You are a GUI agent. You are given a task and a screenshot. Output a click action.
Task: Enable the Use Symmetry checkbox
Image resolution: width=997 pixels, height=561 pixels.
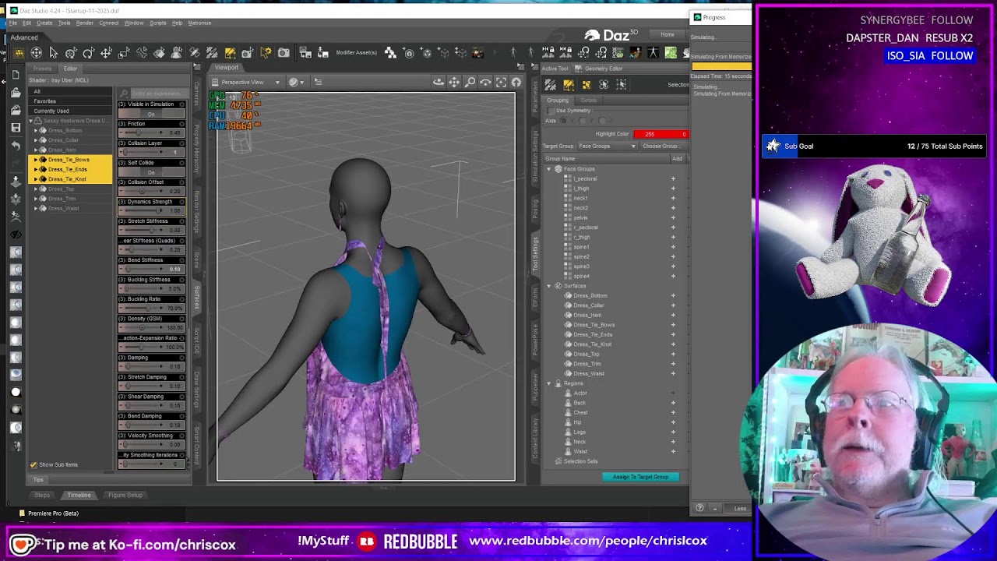click(551, 111)
